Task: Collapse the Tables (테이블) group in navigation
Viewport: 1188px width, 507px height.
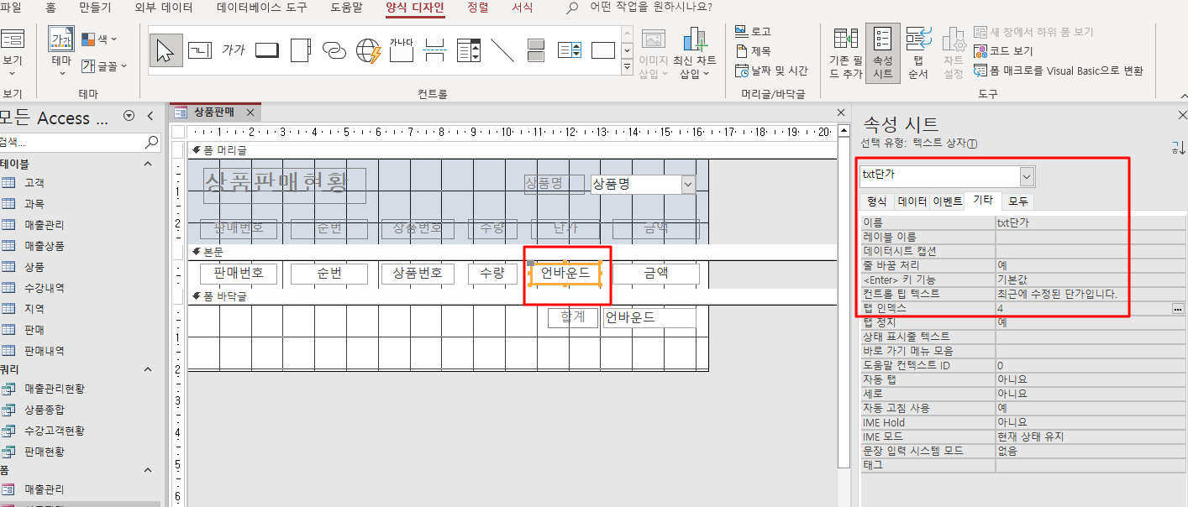Action: [149, 164]
